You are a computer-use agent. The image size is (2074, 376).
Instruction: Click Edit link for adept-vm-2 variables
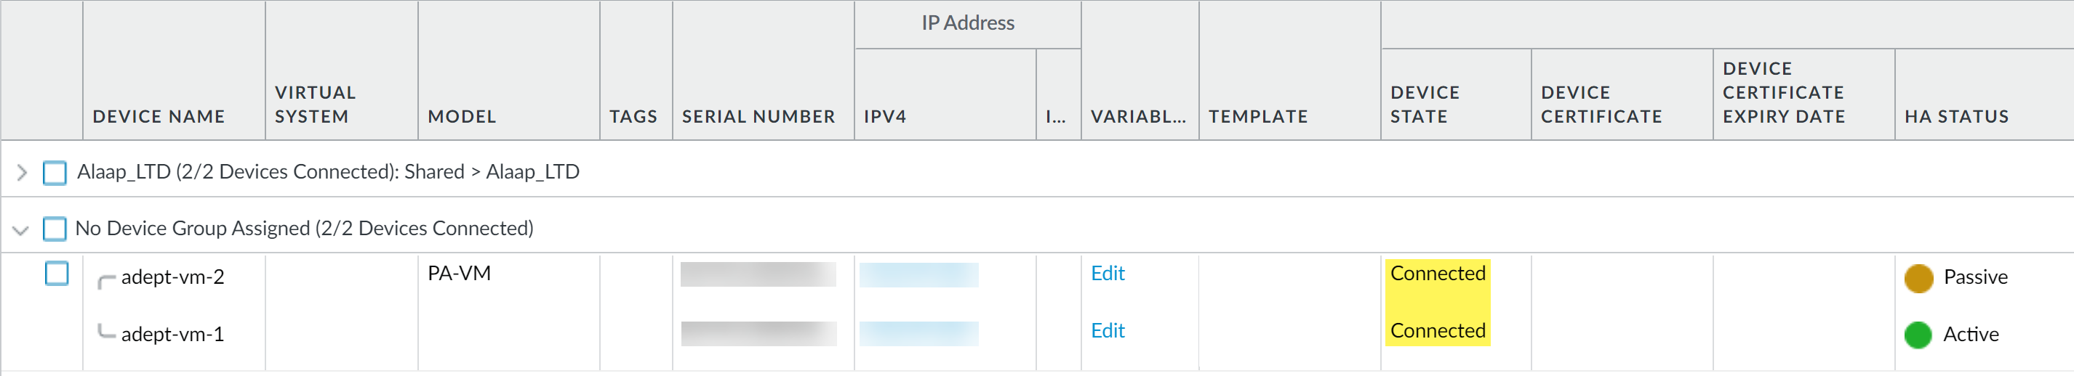(x=1107, y=274)
